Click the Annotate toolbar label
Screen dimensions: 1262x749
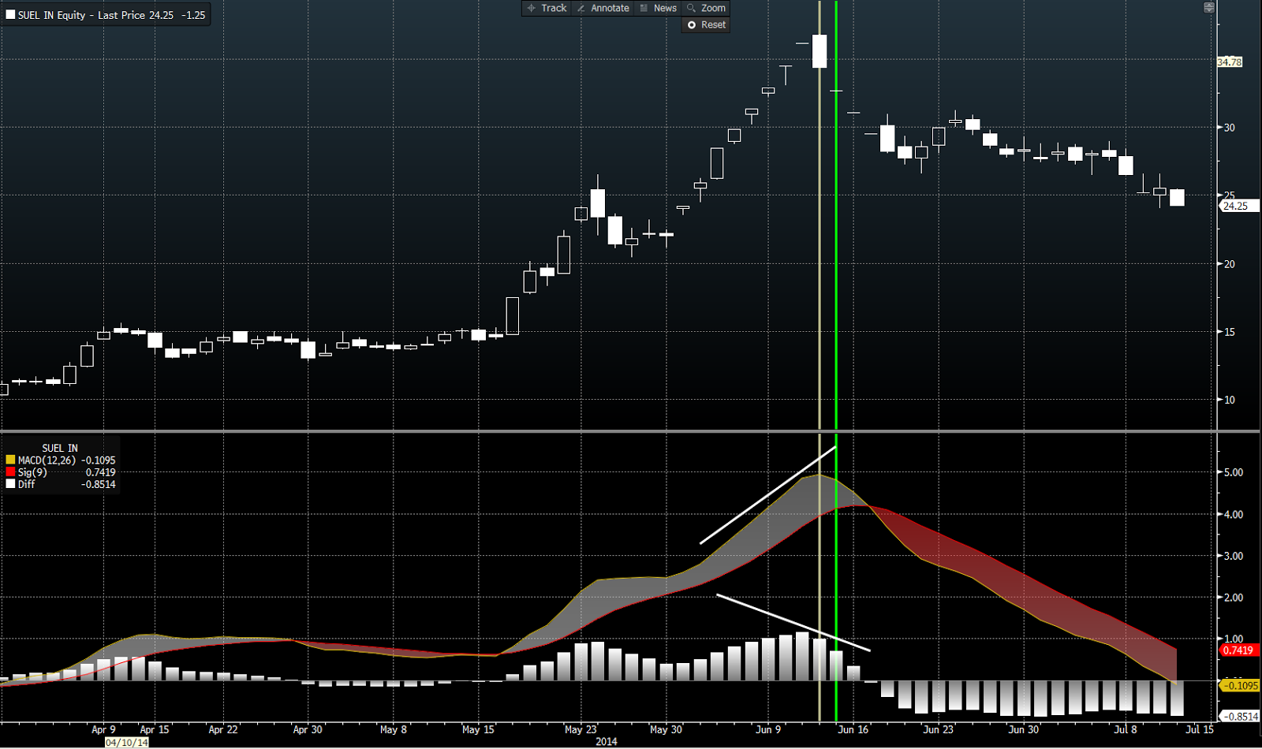click(x=610, y=8)
